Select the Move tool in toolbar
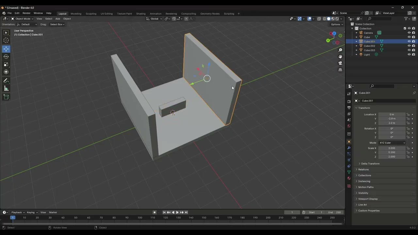This screenshot has width=418, height=235. (x=6, y=49)
